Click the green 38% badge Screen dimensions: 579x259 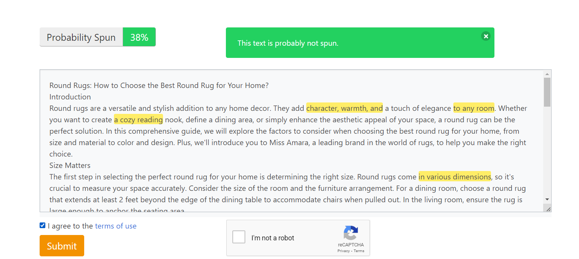[x=139, y=37]
